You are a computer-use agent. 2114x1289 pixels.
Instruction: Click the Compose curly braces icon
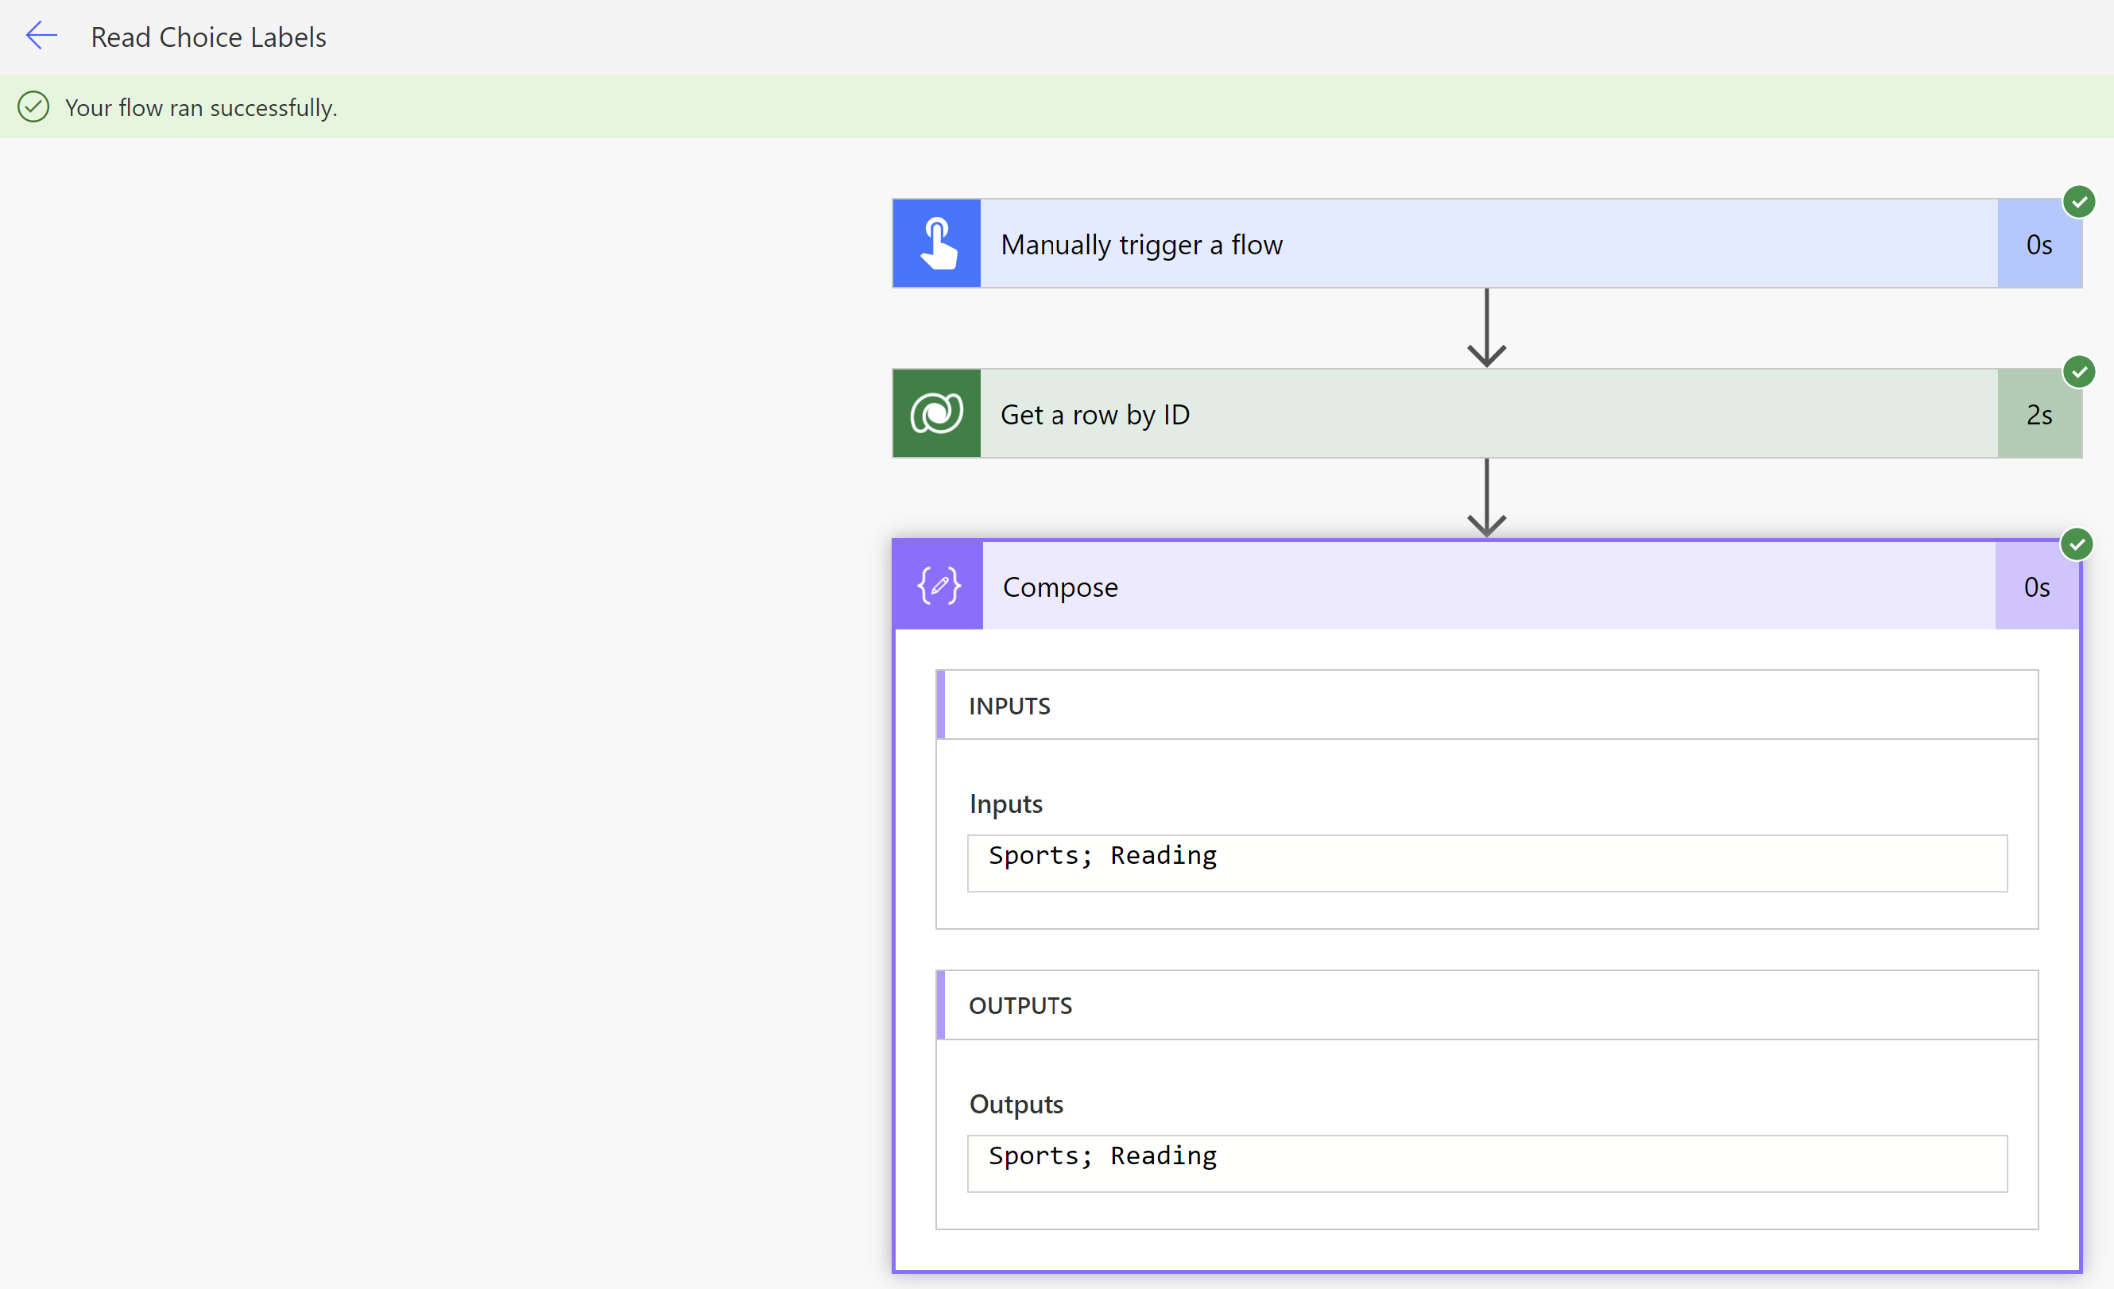click(939, 586)
